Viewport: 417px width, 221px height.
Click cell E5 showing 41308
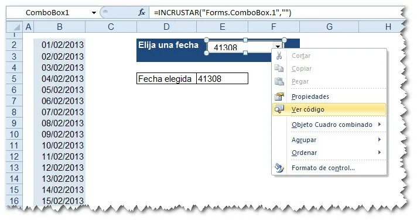(223, 78)
